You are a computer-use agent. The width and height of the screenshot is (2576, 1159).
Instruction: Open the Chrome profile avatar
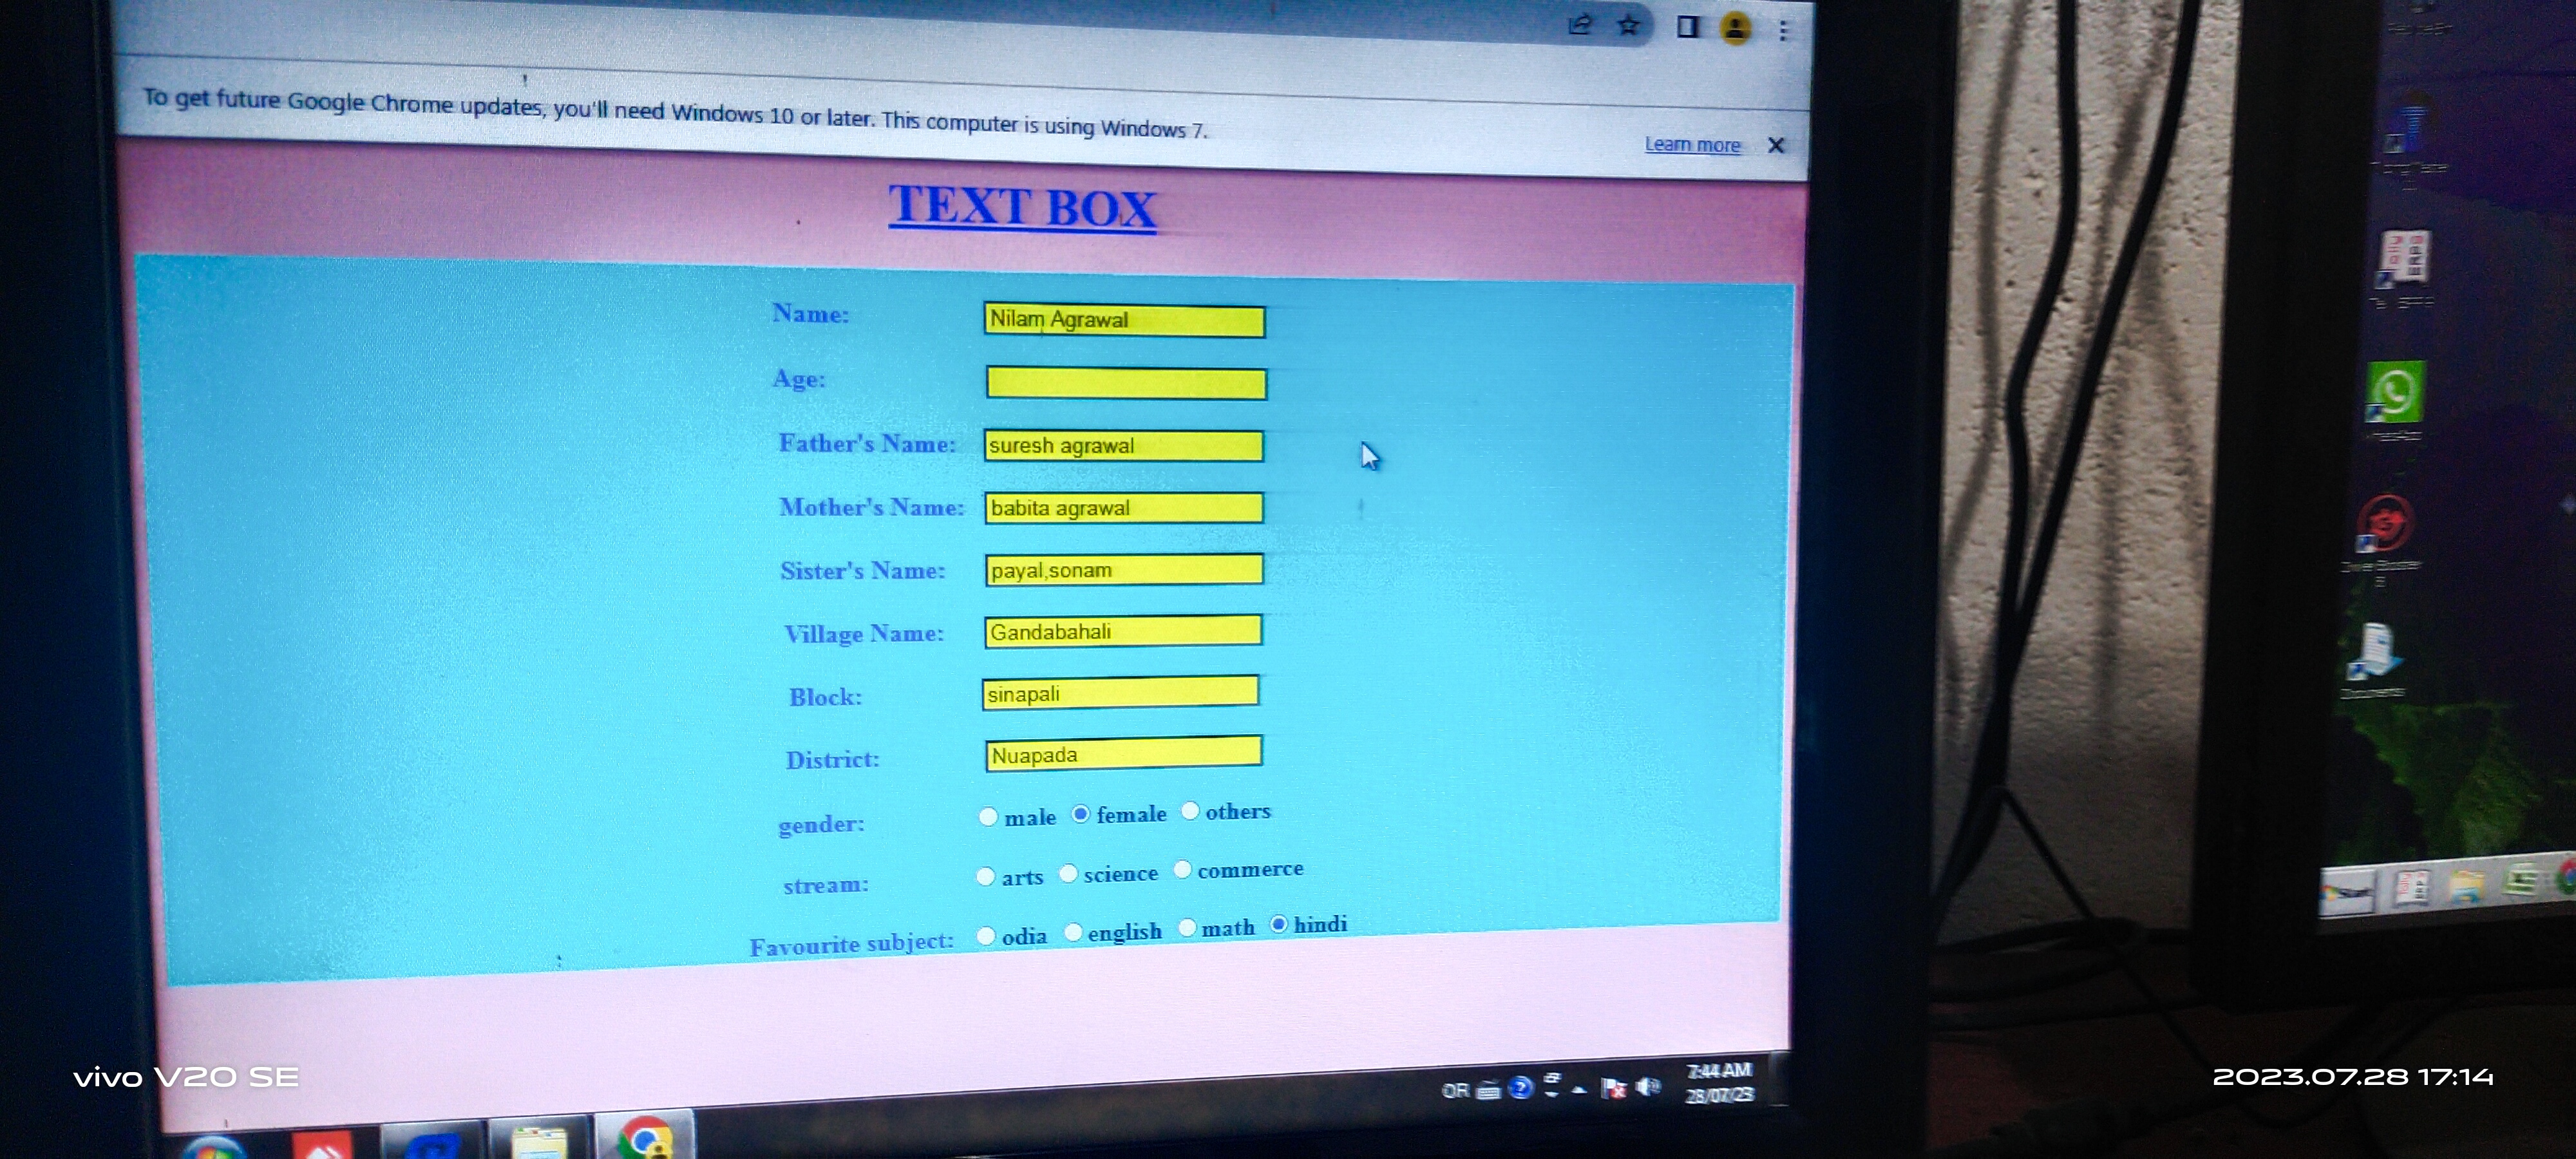pos(1736,27)
